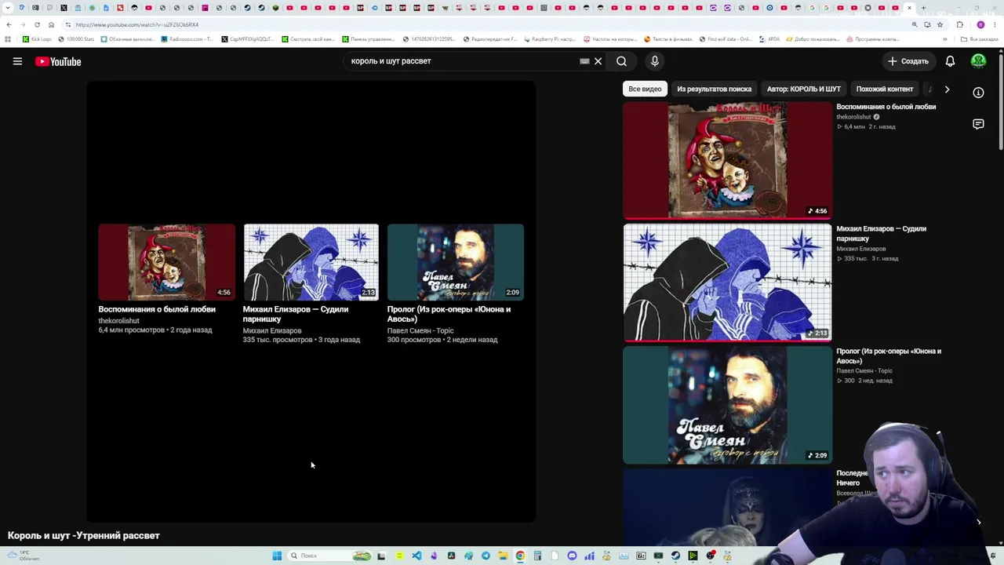Open the Все закладки bookmarks folder
The image size is (1004, 565).
980,39
